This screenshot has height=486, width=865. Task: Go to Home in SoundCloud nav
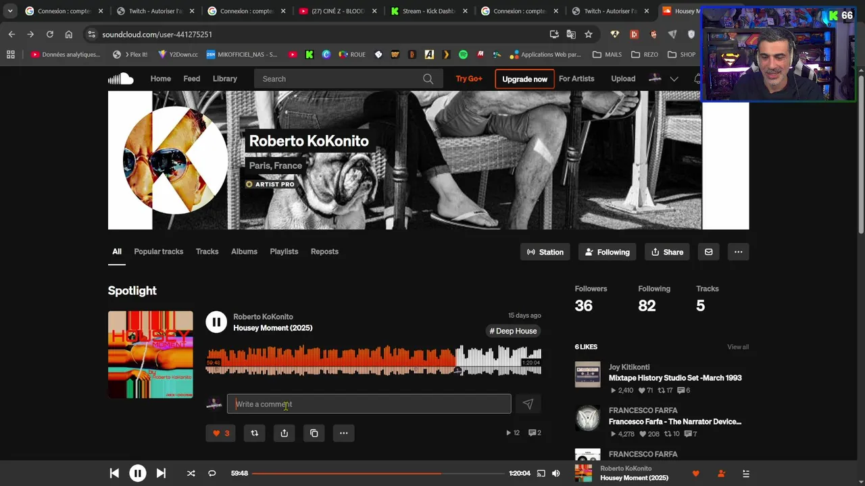click(161, 79)
